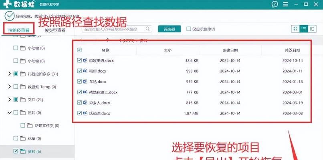This screenshot has width=323, height=160.
Task: Click docx icon of 车站.docx
Action: coord(85,82)
